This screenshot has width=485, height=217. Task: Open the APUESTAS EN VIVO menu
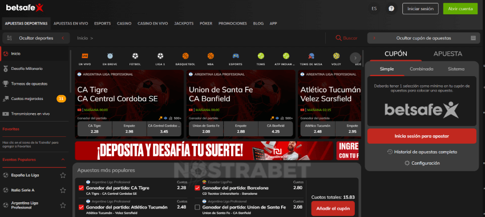[71, 23]
